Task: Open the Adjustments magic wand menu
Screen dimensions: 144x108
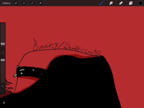Action: [24, 3]
